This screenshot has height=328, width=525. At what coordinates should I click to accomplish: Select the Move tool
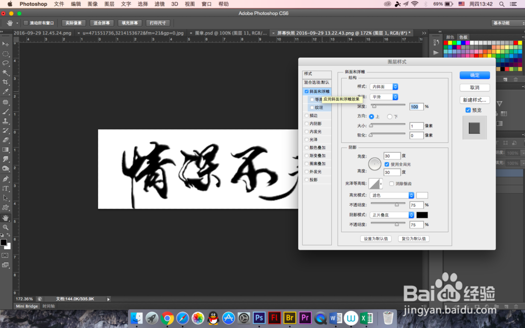point(5,44)
